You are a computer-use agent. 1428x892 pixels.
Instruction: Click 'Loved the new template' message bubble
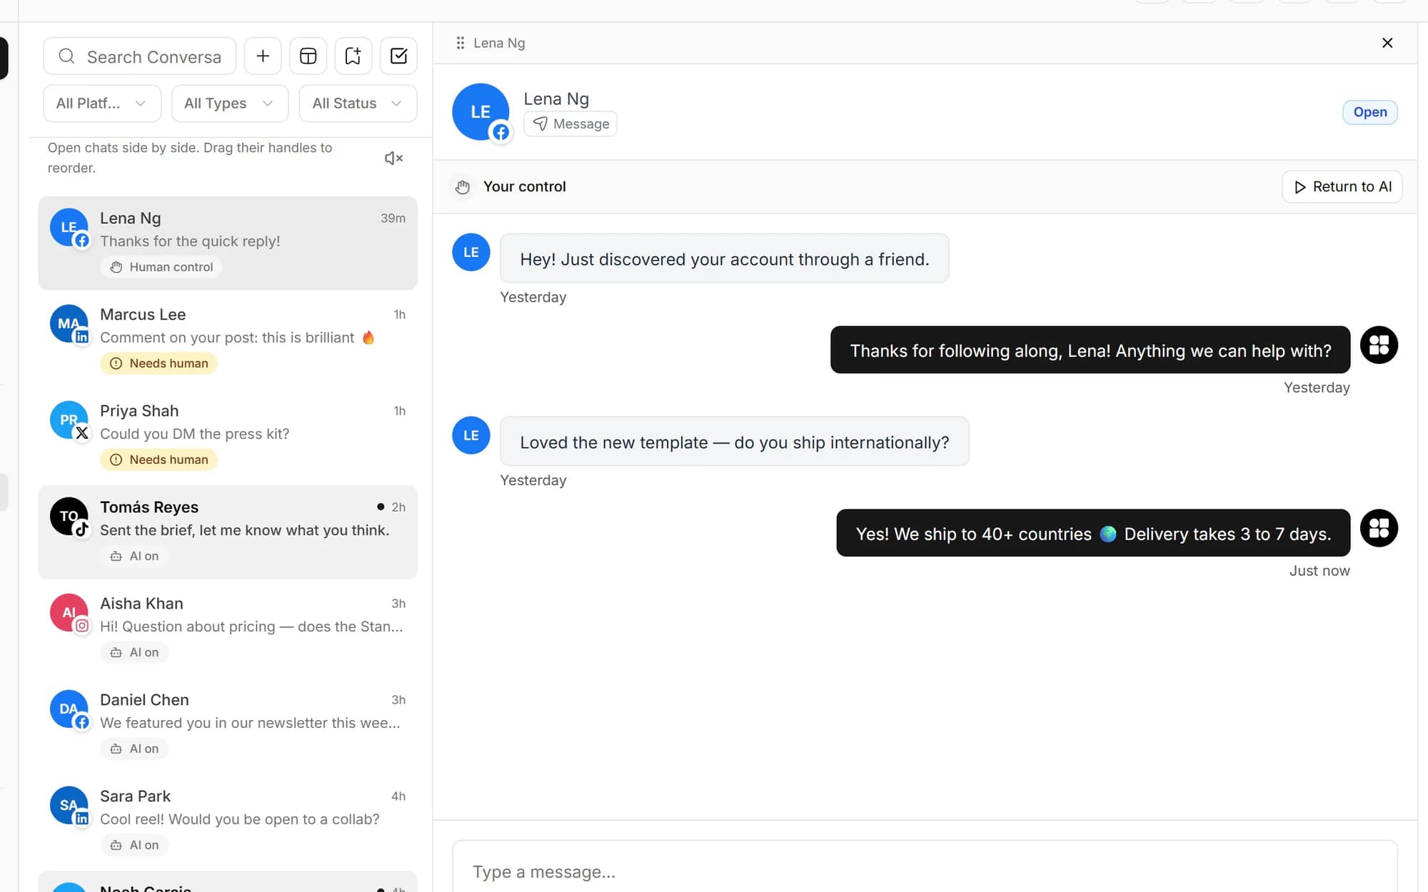coord(735,442)
